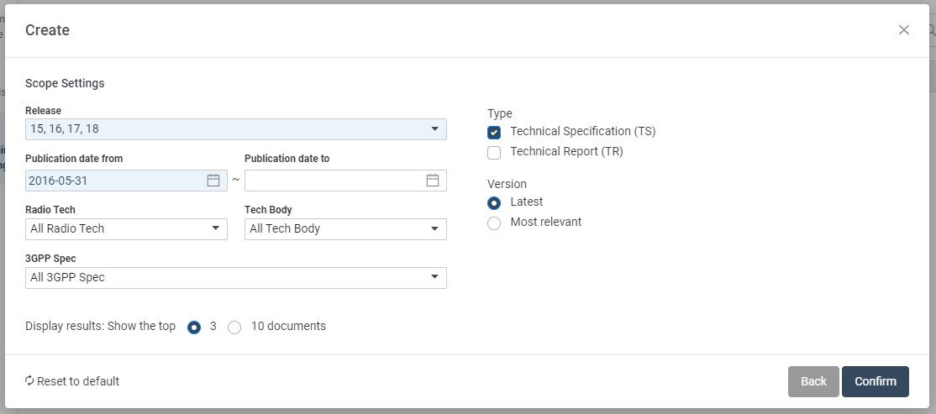Open the Tech Body dropdown
Viewport: 936px width, 414px height.
(345, 229)
